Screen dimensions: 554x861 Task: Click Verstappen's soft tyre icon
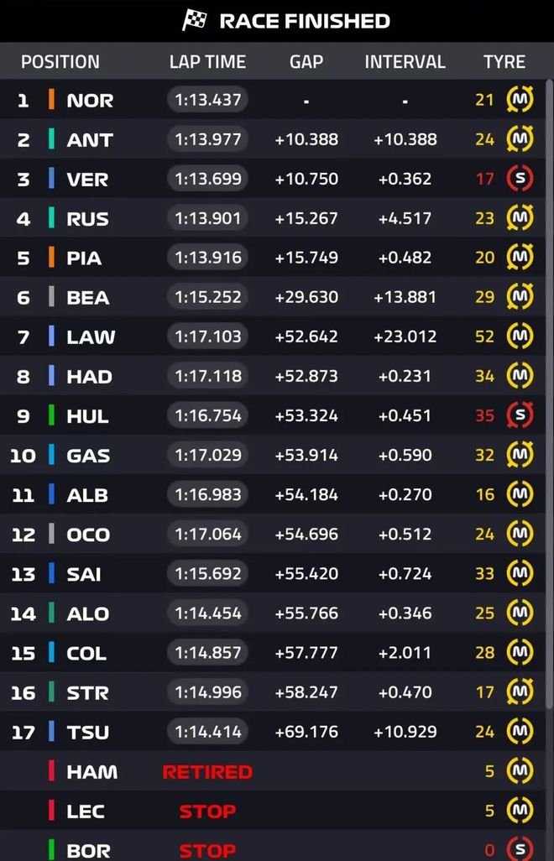click(520, 179)
